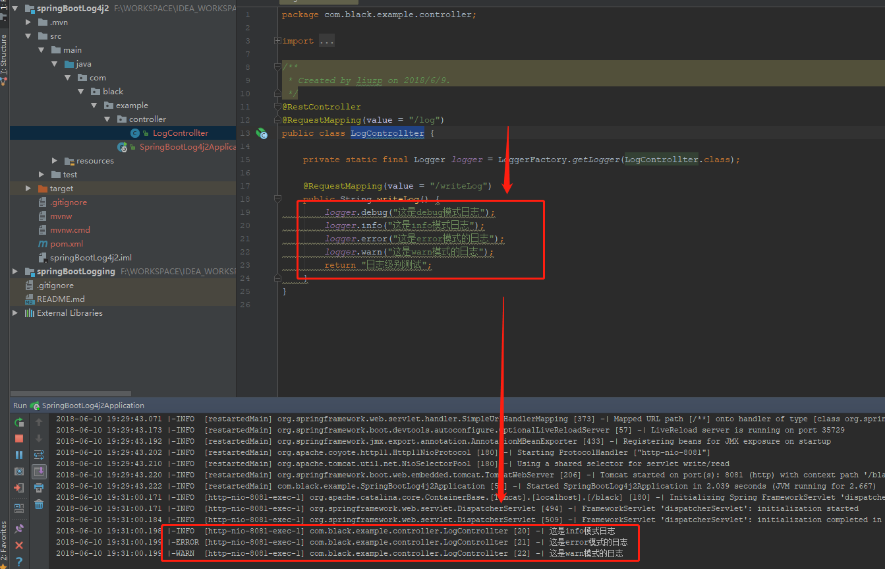
Task: Collapse the com package
Action: (x=68, y=78)
